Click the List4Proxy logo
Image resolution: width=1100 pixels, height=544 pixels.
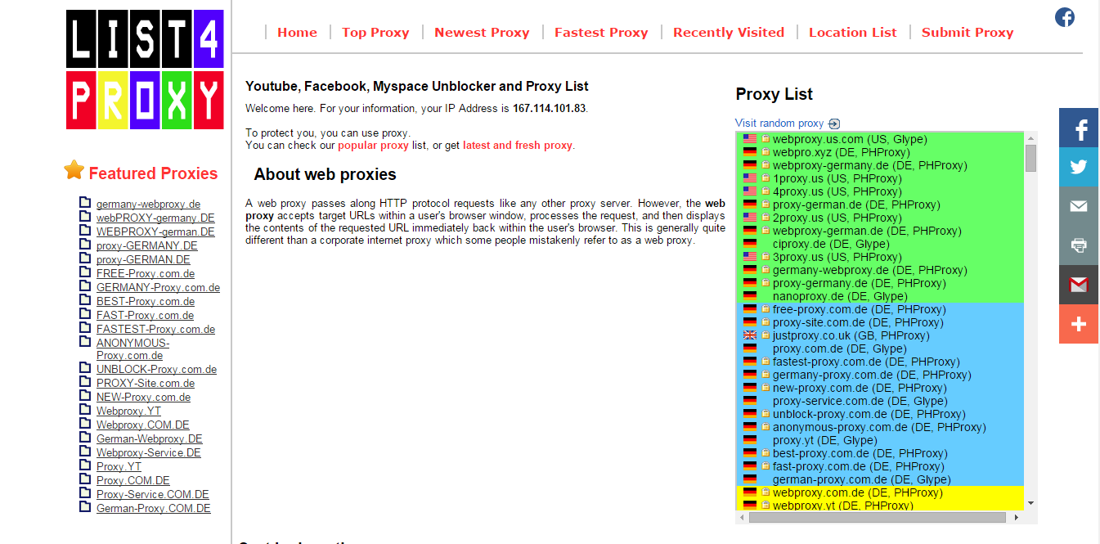[145, 70]
